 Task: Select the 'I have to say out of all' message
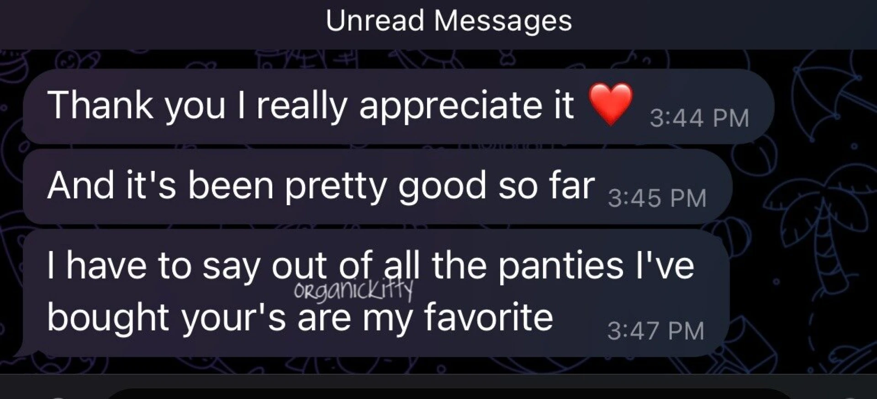375,293
